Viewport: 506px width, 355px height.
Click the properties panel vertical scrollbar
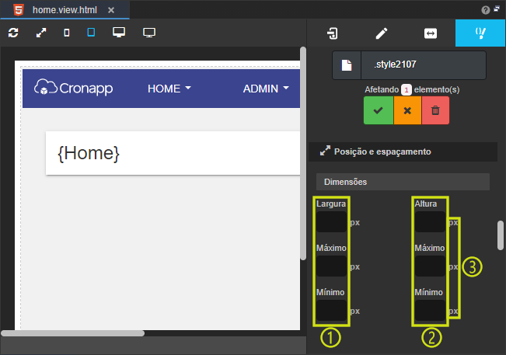pyautogui.click(x=501, y=235)
